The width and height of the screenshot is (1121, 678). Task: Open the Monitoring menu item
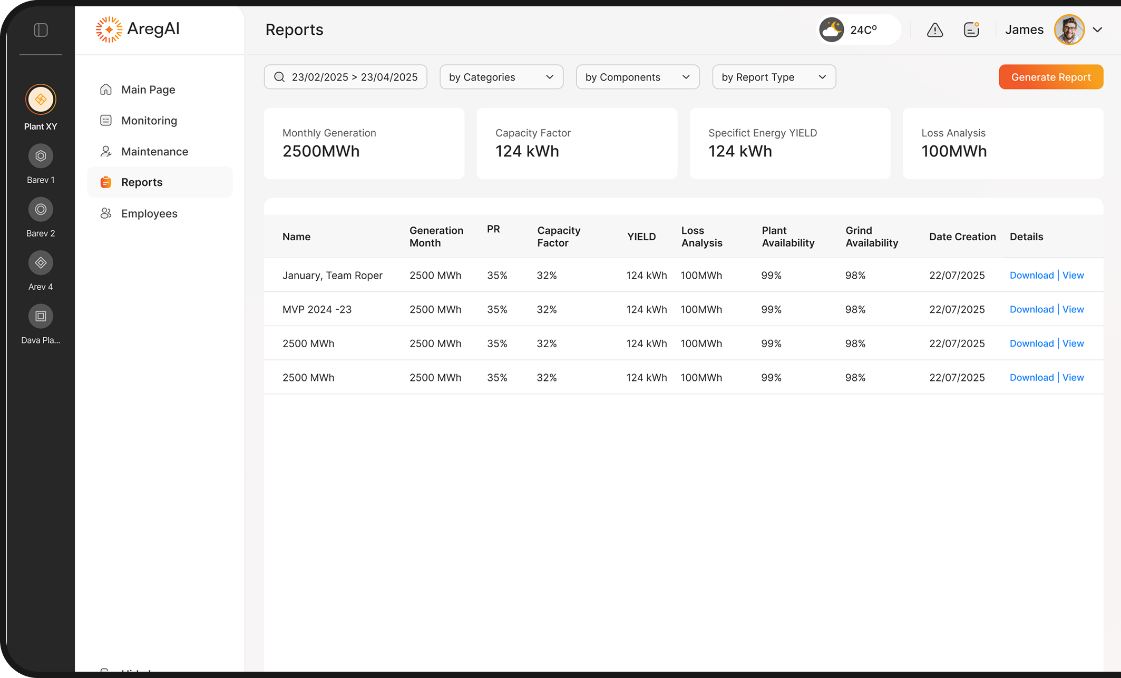coord(149,121)
